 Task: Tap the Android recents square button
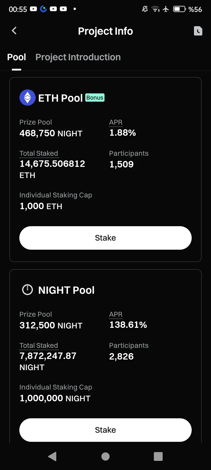(158, 456)
